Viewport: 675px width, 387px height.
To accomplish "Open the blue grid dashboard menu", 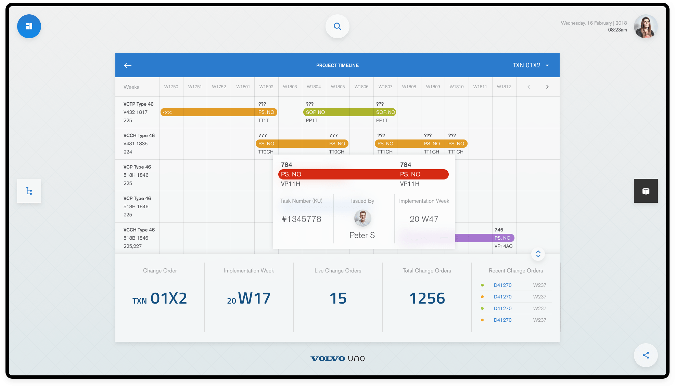I will pyautogui.click(x=29, y=26).
